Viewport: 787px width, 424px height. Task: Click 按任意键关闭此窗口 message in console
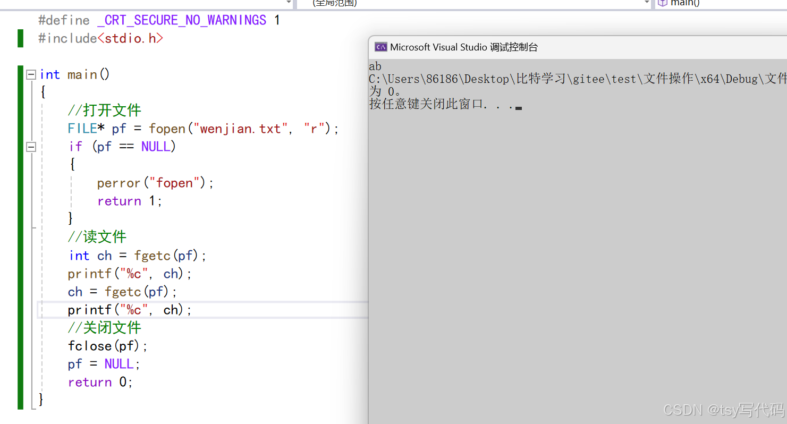coord(441,104)
